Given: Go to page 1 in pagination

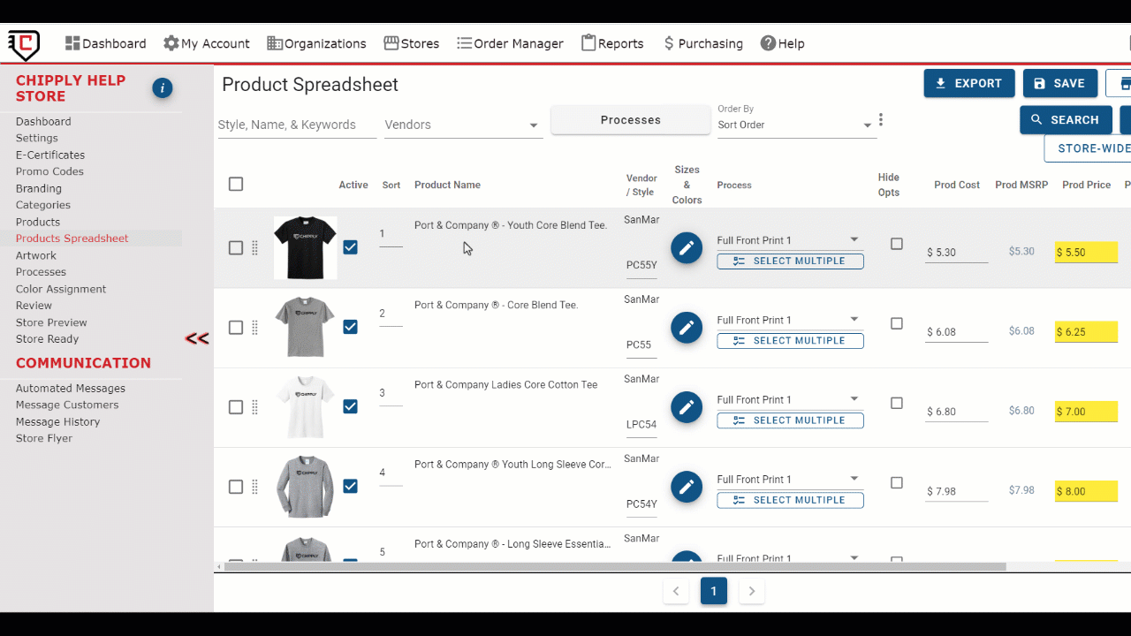Looking at the screenshot, I should pyautogui.click(x=714, y=591).
